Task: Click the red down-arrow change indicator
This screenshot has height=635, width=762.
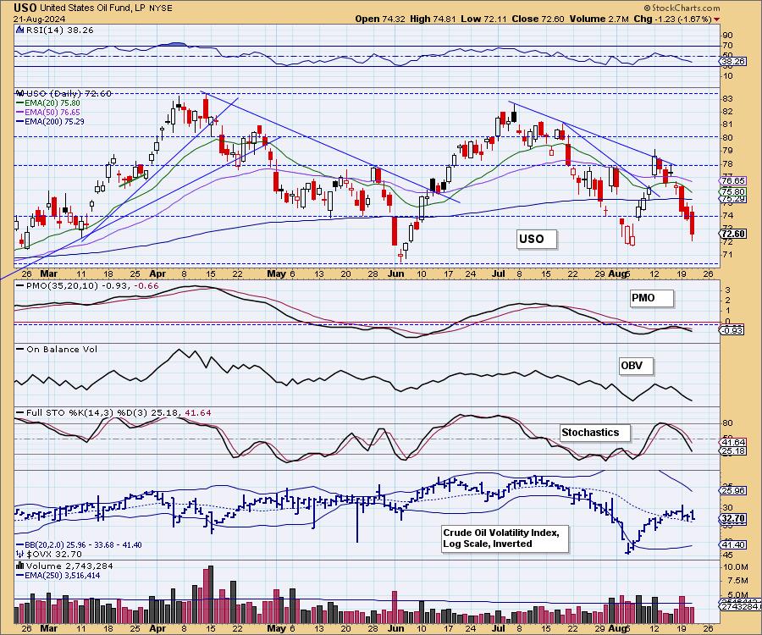Action: click(x=717, y=19)
